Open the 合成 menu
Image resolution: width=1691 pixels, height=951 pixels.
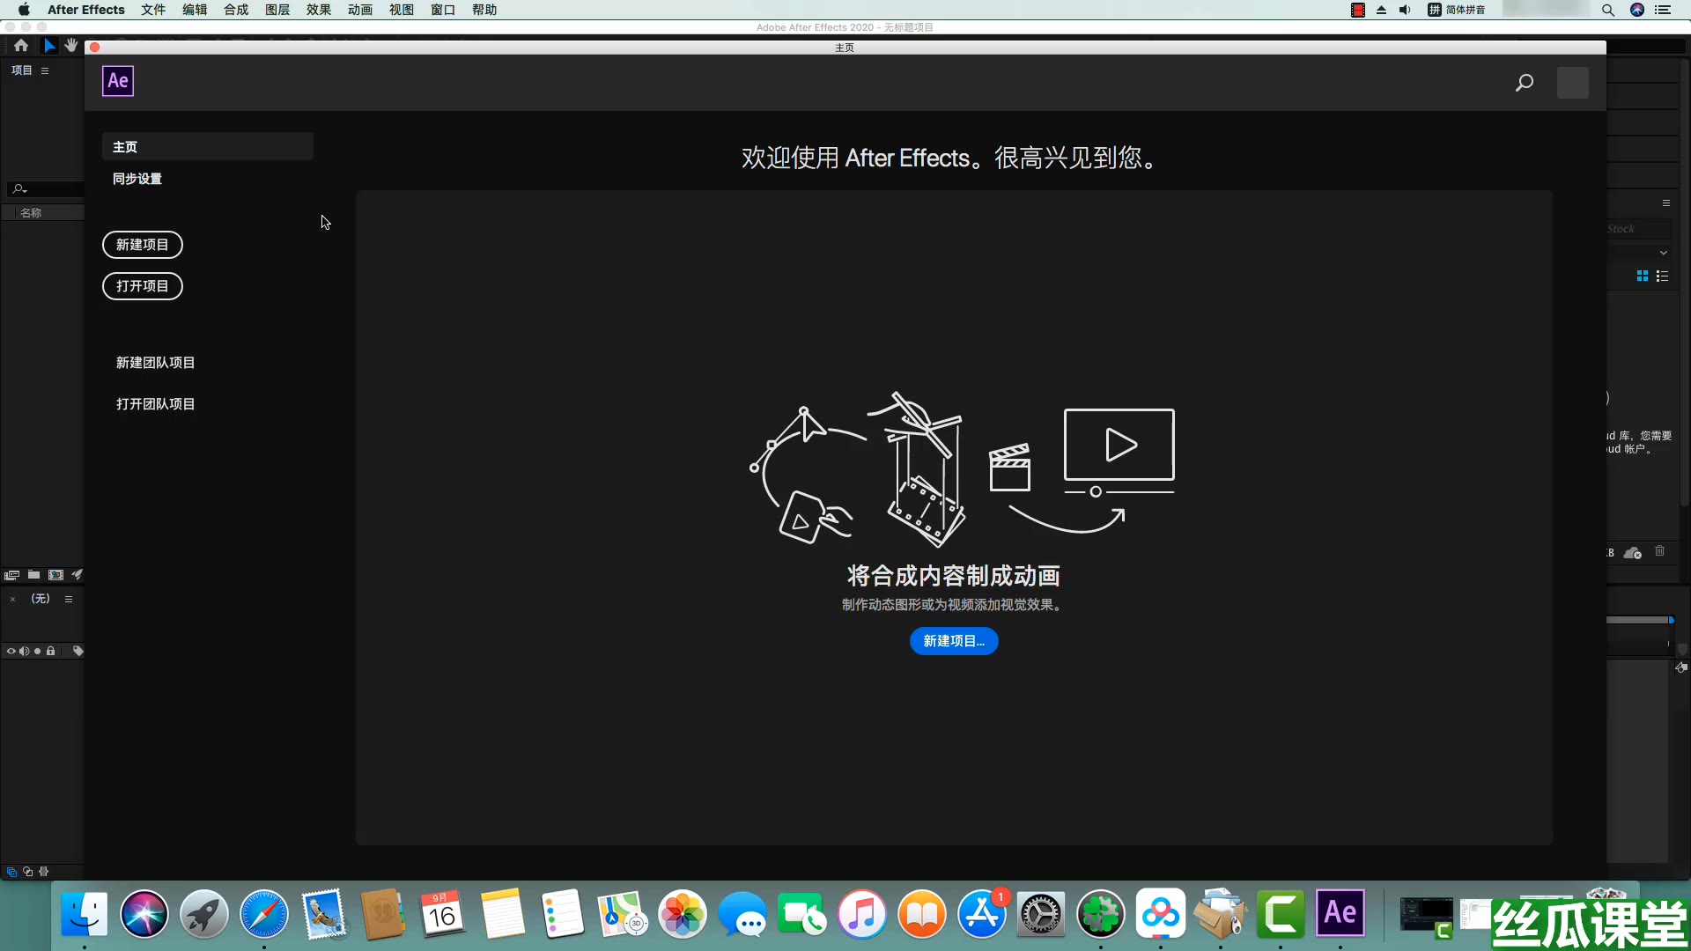236,10
